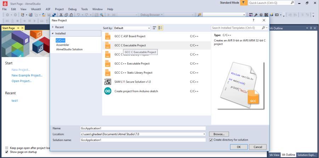Select the Assembler template category

63,45
